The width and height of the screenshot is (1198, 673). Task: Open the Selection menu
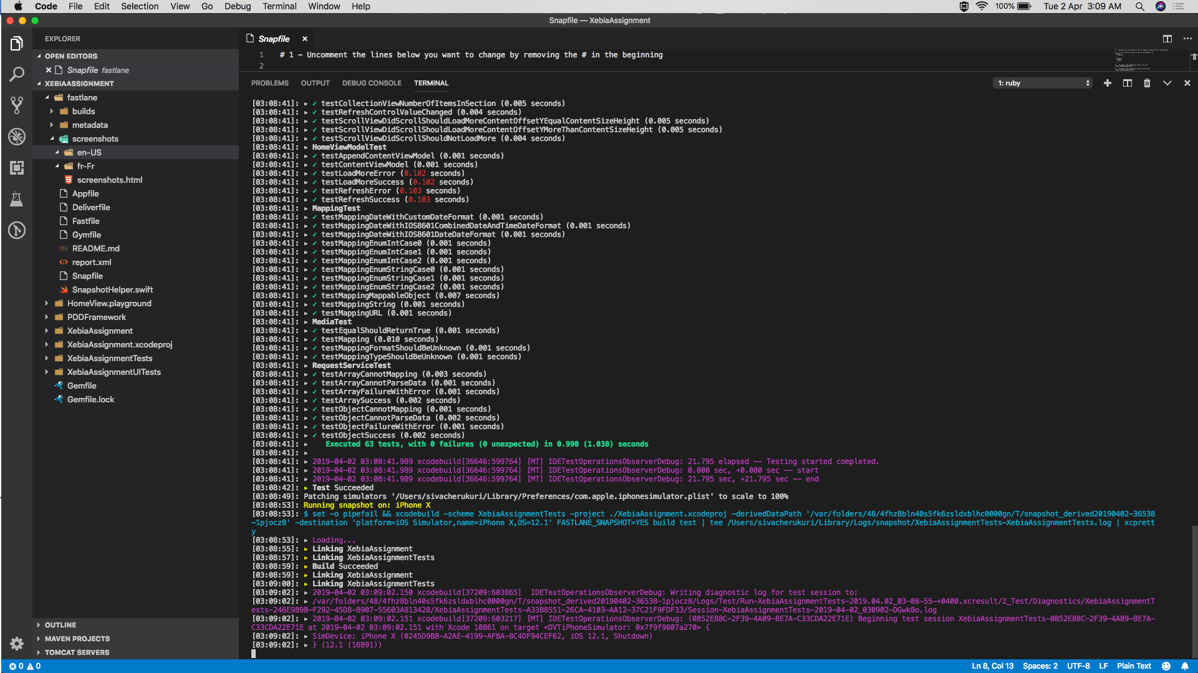point(140,6)
